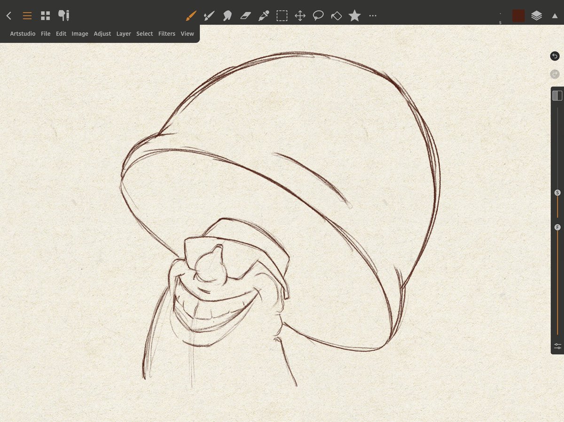Image resolution: width=564 pixels, height=422 pixels.
Task: Toggle the split panel icon on the sidebar
Action: pyautogui.click(x=557, y=95)
